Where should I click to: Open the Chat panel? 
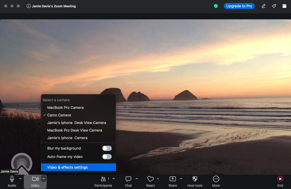128,179
